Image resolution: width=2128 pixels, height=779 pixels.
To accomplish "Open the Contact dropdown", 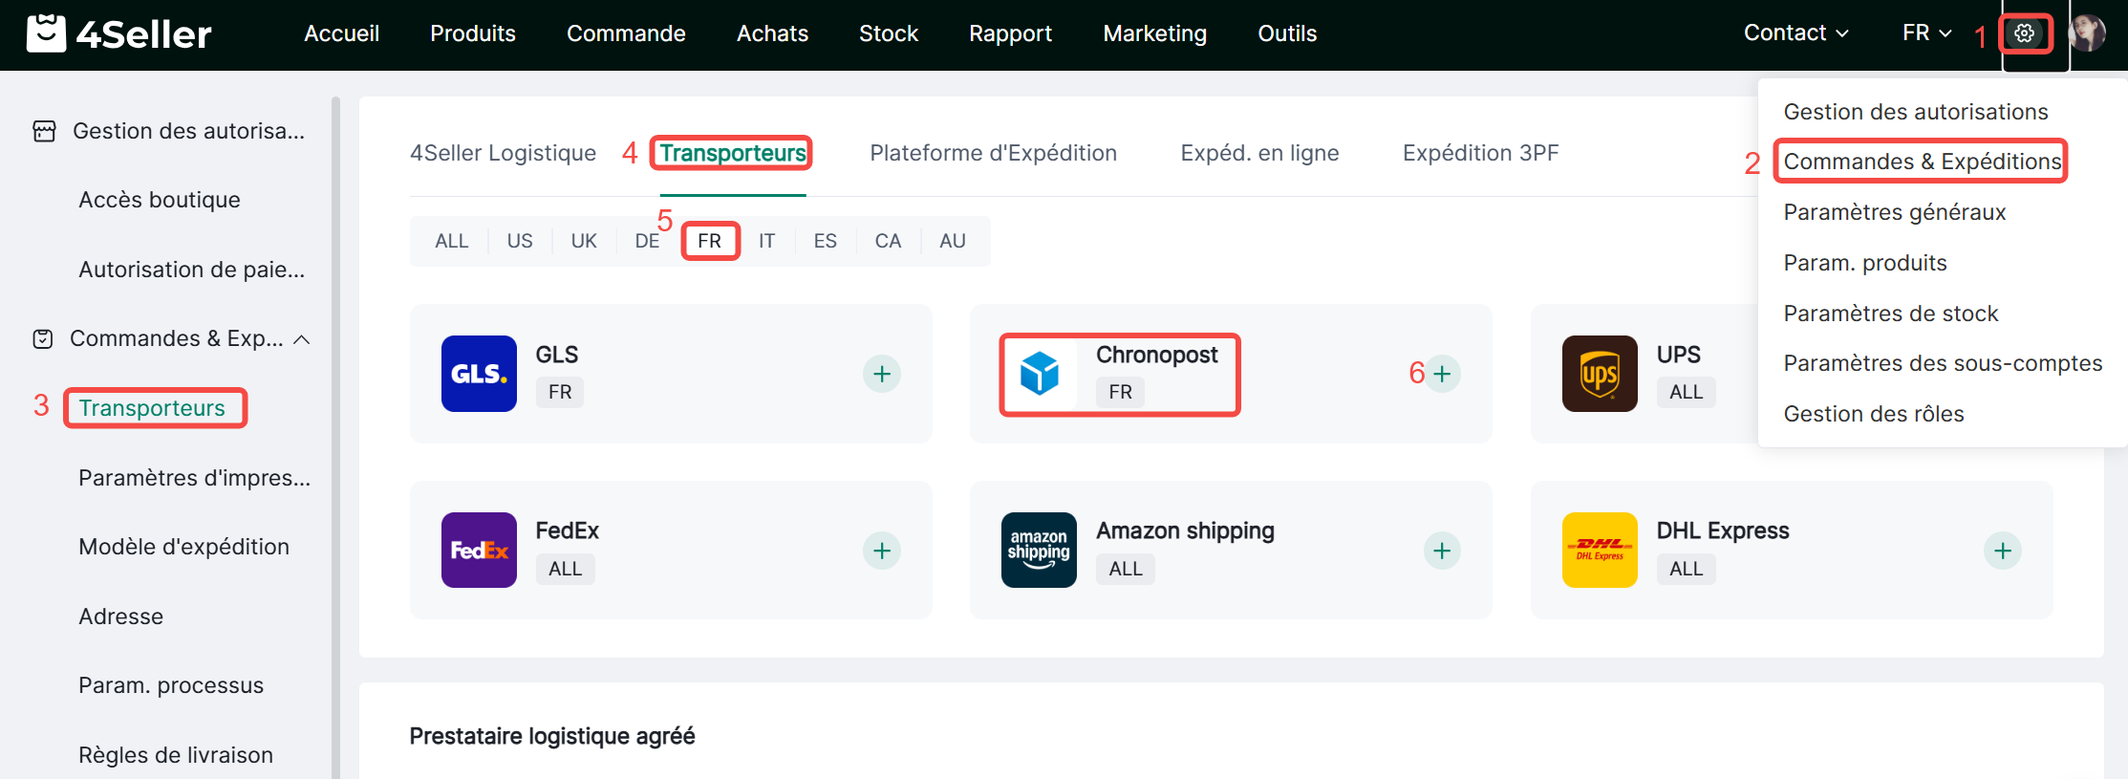I will 1795,33.
